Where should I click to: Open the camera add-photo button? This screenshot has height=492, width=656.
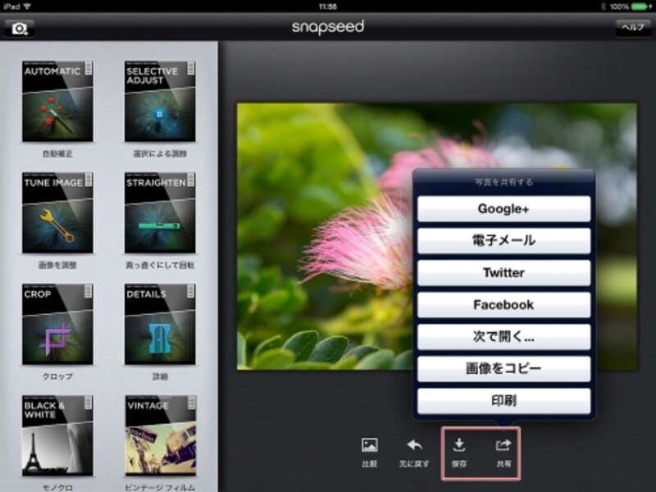[19, 29]
